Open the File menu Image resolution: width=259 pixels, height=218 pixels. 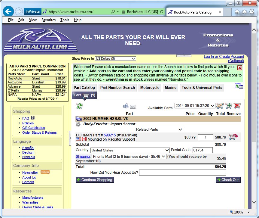11,20
